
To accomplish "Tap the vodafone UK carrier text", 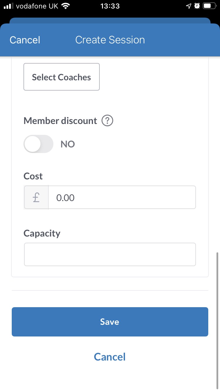I will pos(37,6).
